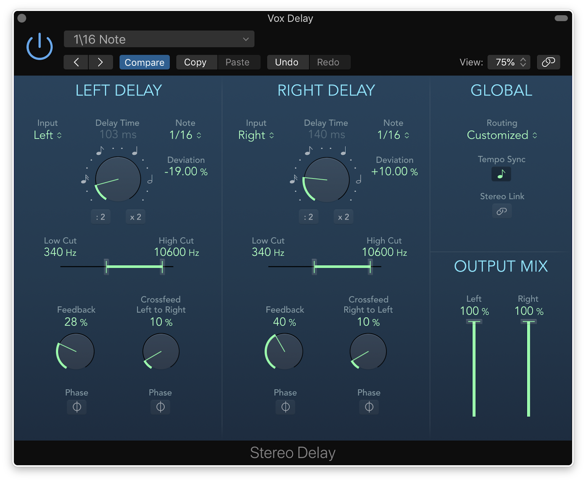Click Left Delay Time 103 ms value

tap(118, 134)
